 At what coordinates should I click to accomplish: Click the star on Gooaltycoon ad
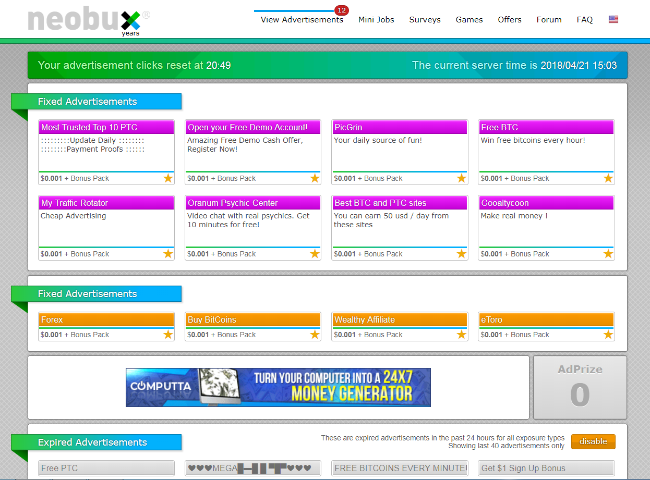(x=608, y=254)
